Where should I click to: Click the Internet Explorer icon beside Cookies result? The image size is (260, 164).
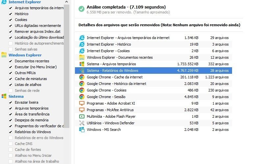coord(82,51)
